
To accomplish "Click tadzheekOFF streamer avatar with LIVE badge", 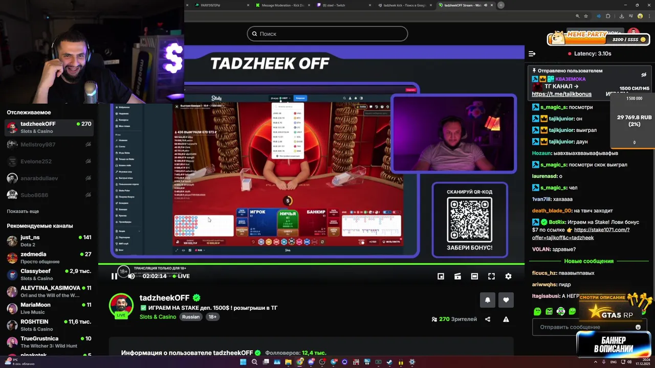I will (x=121, y=306).
